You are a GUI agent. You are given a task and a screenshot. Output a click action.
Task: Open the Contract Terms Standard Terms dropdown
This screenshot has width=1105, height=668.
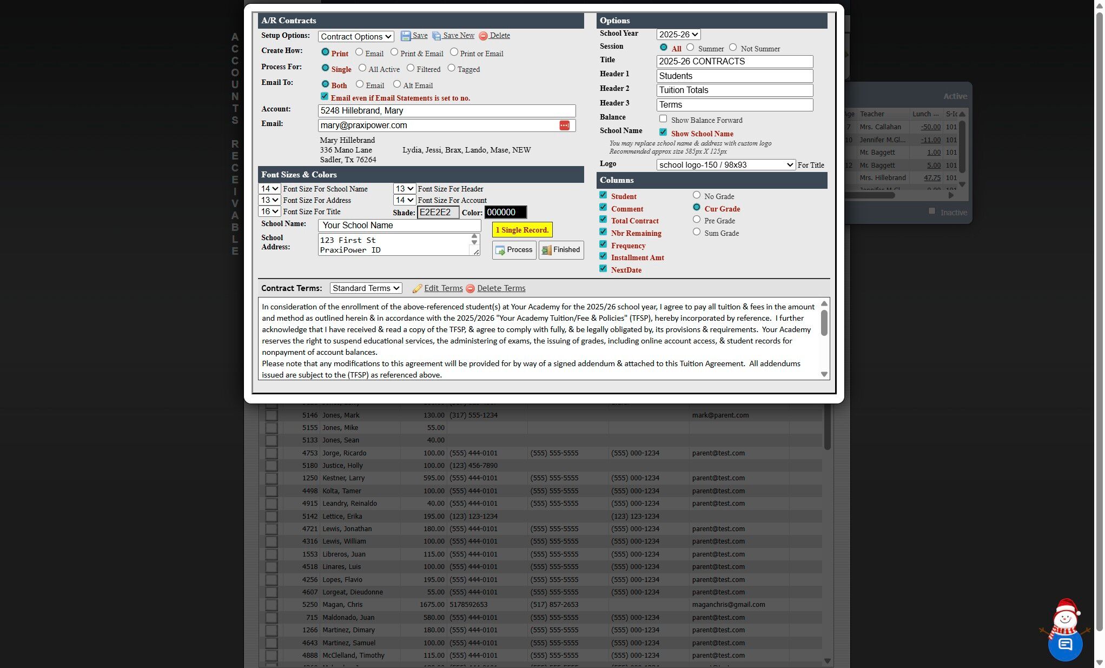(x=366, y=288)
